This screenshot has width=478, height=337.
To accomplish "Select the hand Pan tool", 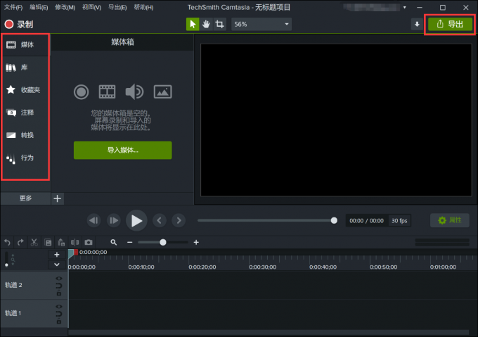I will (206, 24).
